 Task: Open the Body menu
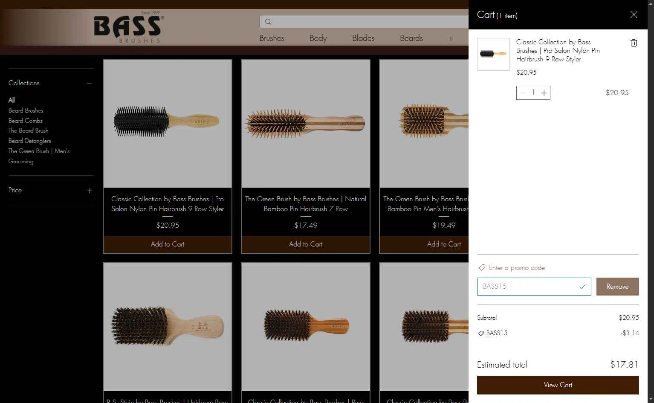318,38
